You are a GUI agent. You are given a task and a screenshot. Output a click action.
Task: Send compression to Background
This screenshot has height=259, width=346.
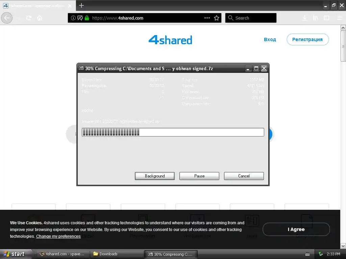155,176
